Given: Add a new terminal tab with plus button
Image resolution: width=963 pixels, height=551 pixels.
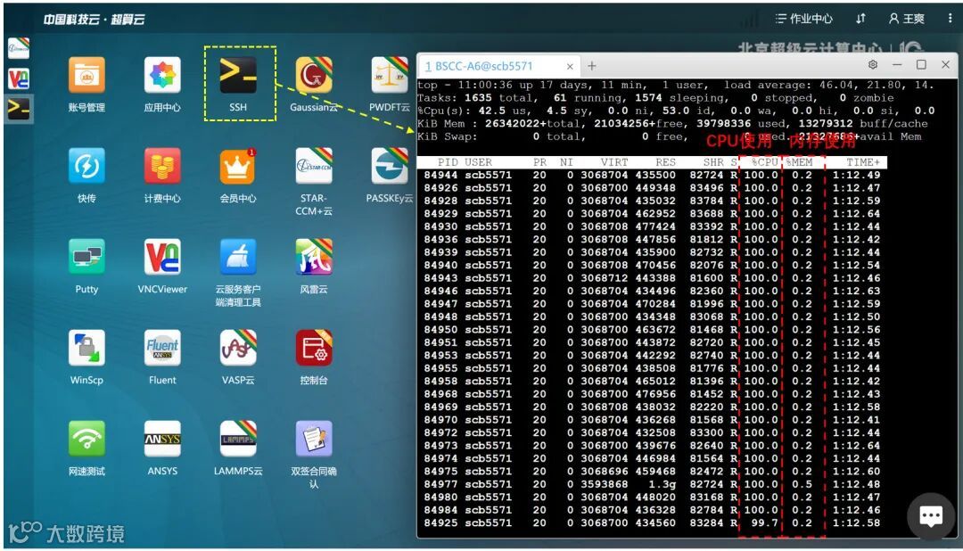Looking at the screenshot, I should click(x=592, y=66).
